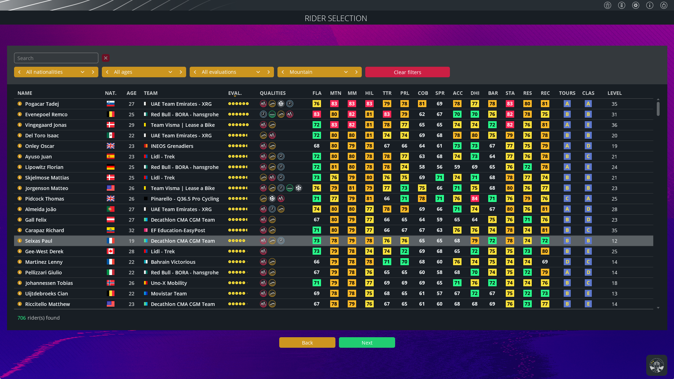Image resolution: width=674 pixels, height=379 pixels.
Task: Select rider Gall Felix
Action: pyautogui.click(x=334, y=220)
